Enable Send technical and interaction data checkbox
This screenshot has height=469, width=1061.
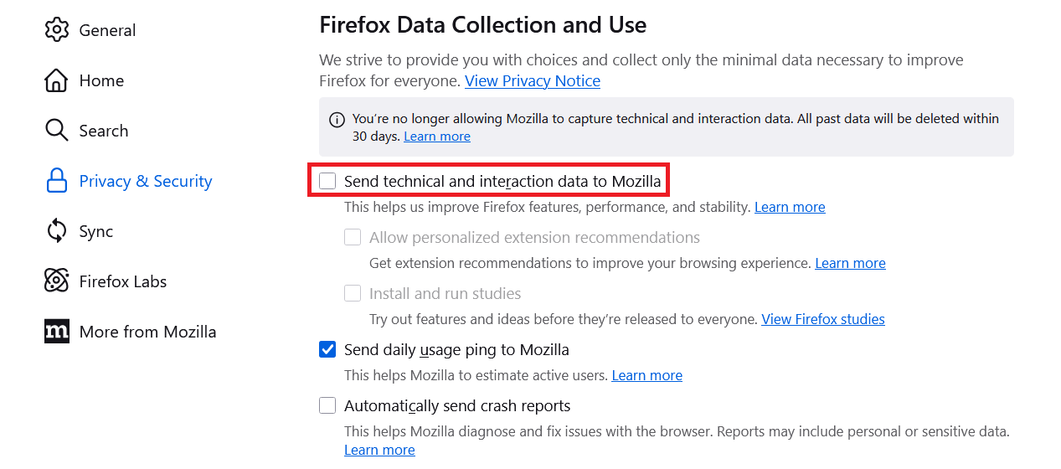click(x=327, y=181)
